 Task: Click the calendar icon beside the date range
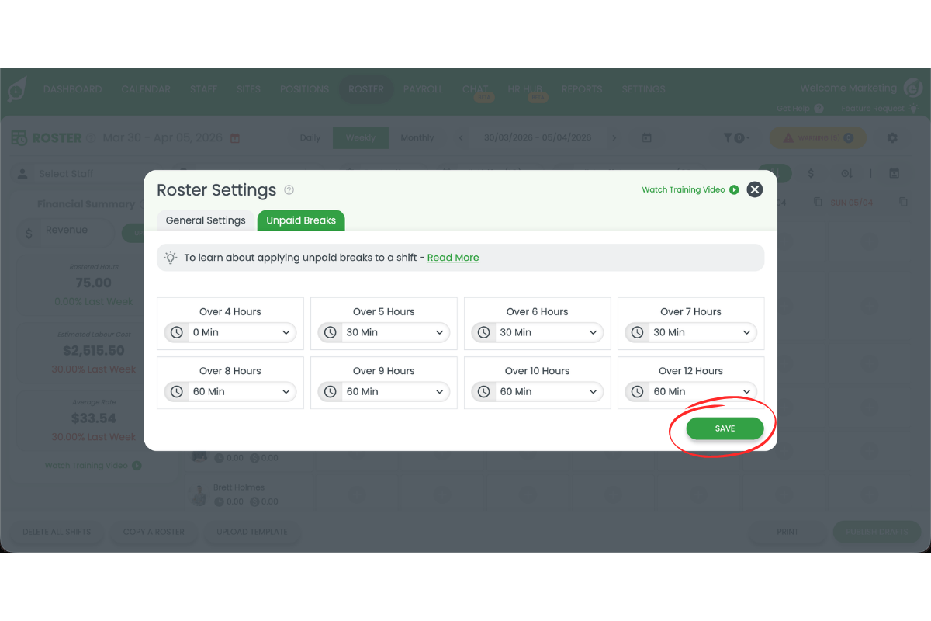point(647,137)
